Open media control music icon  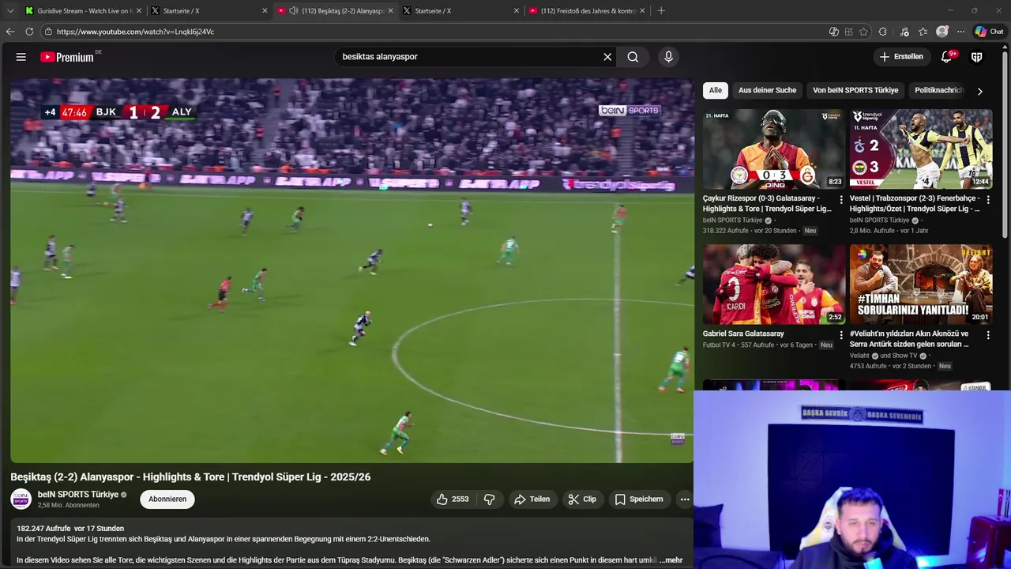click(903, 32)
